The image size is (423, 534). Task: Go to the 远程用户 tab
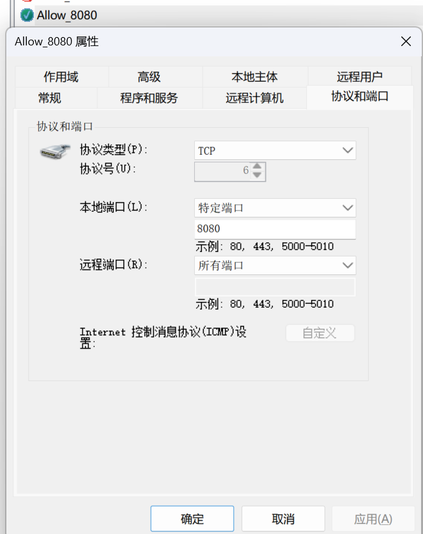pyautogui.click(x=359, y=77)
